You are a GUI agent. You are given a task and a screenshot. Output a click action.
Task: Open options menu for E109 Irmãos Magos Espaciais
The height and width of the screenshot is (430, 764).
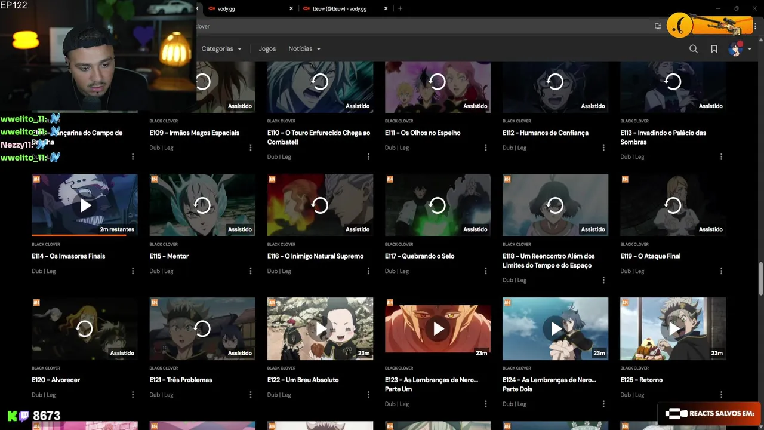tap(251, 148)
